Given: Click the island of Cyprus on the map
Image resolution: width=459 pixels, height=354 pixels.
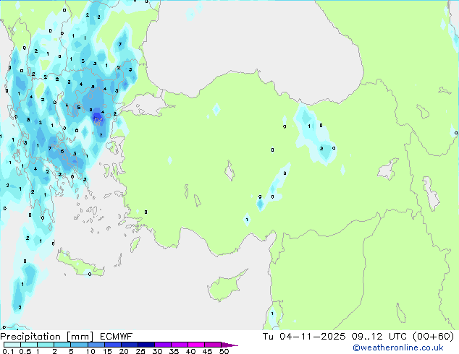Looking at the screenshot, I should click(x=224, y=288).
